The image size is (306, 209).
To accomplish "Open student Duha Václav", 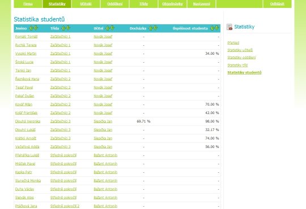I will [24, 189].
